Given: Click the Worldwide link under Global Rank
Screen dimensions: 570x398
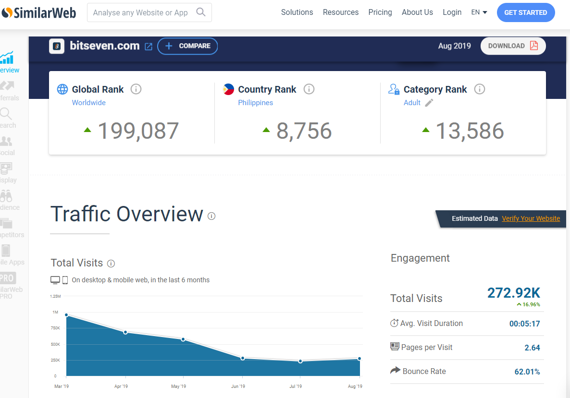Looking at the screenshot, I should [x=89, y=103].
